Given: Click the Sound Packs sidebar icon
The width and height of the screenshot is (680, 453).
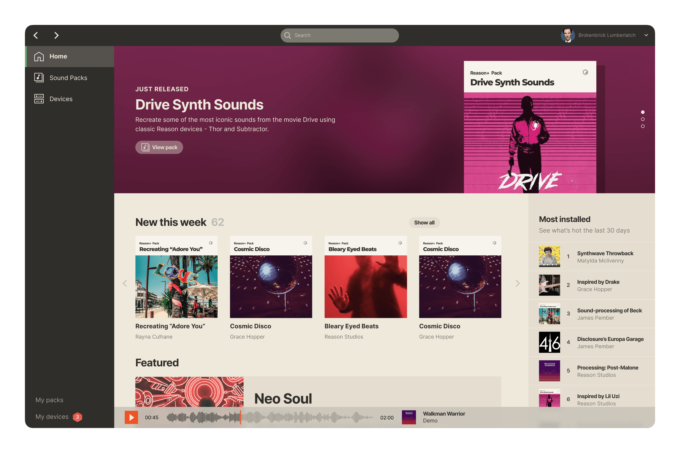Looking at the screenshot, I should point(39,77).
